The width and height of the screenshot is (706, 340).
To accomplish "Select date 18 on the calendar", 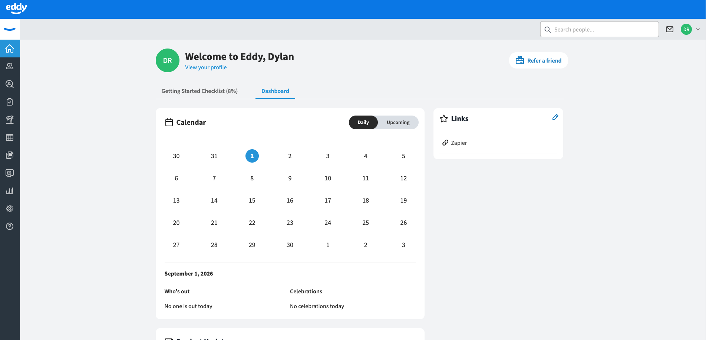I will tap(366, 200).
